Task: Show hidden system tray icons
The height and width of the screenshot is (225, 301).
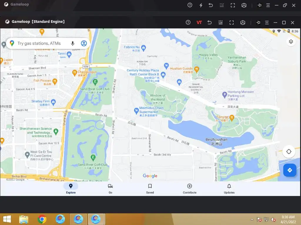Action: tap(252, 219)
